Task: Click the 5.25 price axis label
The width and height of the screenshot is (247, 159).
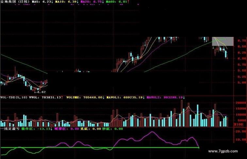Action: (x=242, y=77)
